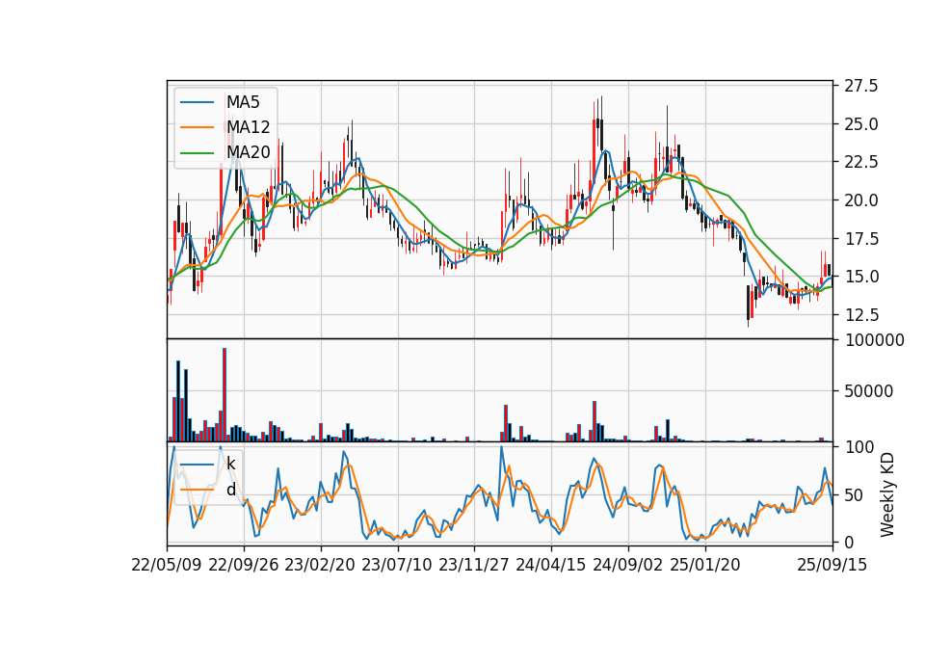
Task: Click the tallest volume bar near 22/09
Action: 225,395
